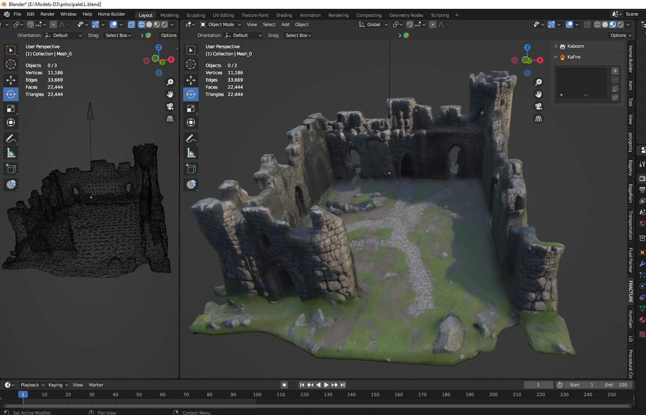Screen dimensions: 646x415
Task: Click the timeline horizontal scrollbar
Action: point(317,406)
